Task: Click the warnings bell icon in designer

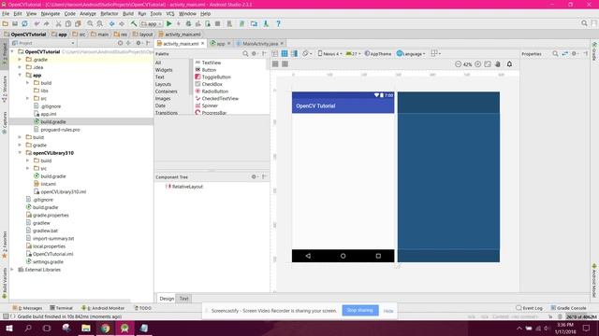Action: (x=509, y=64)
